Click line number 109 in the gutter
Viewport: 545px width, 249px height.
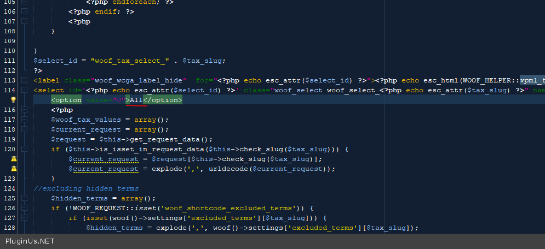pyautogui.click(x=9, y=41)
